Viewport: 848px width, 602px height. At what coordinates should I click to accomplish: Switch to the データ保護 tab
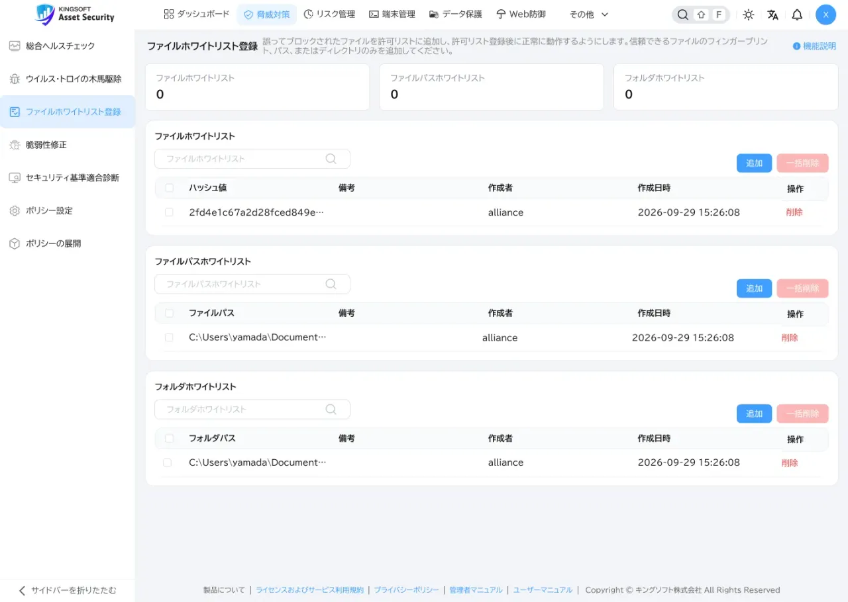tap(456, 14)
